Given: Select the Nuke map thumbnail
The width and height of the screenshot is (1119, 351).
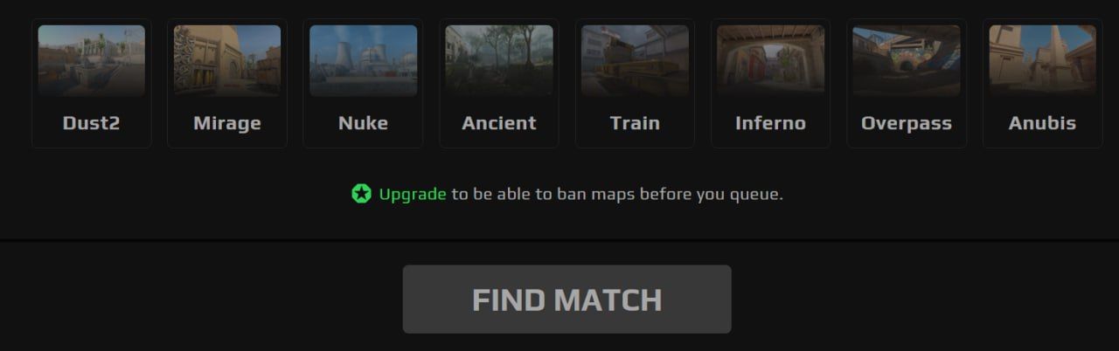Looking at the screenshot, I should click(x=364, y=60).
